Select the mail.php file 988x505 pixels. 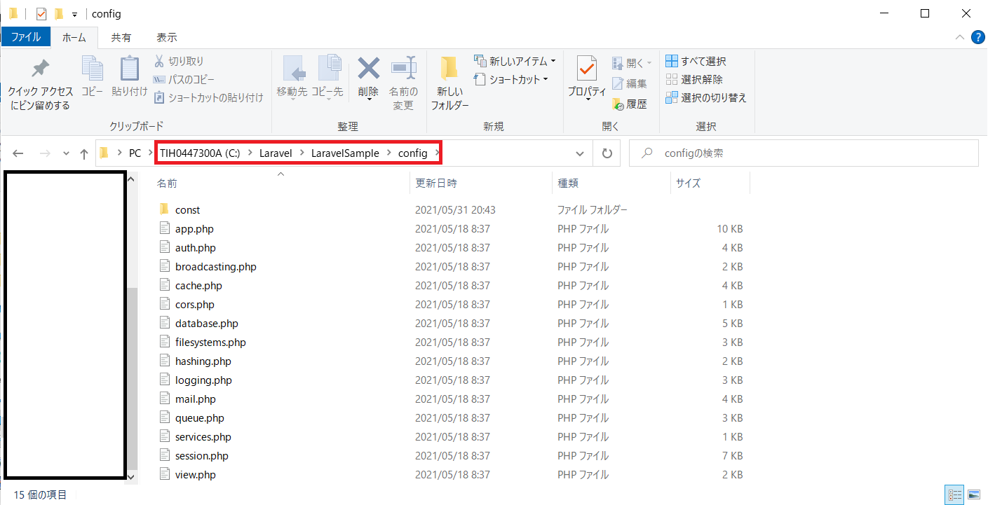click(x=196, y=399)
